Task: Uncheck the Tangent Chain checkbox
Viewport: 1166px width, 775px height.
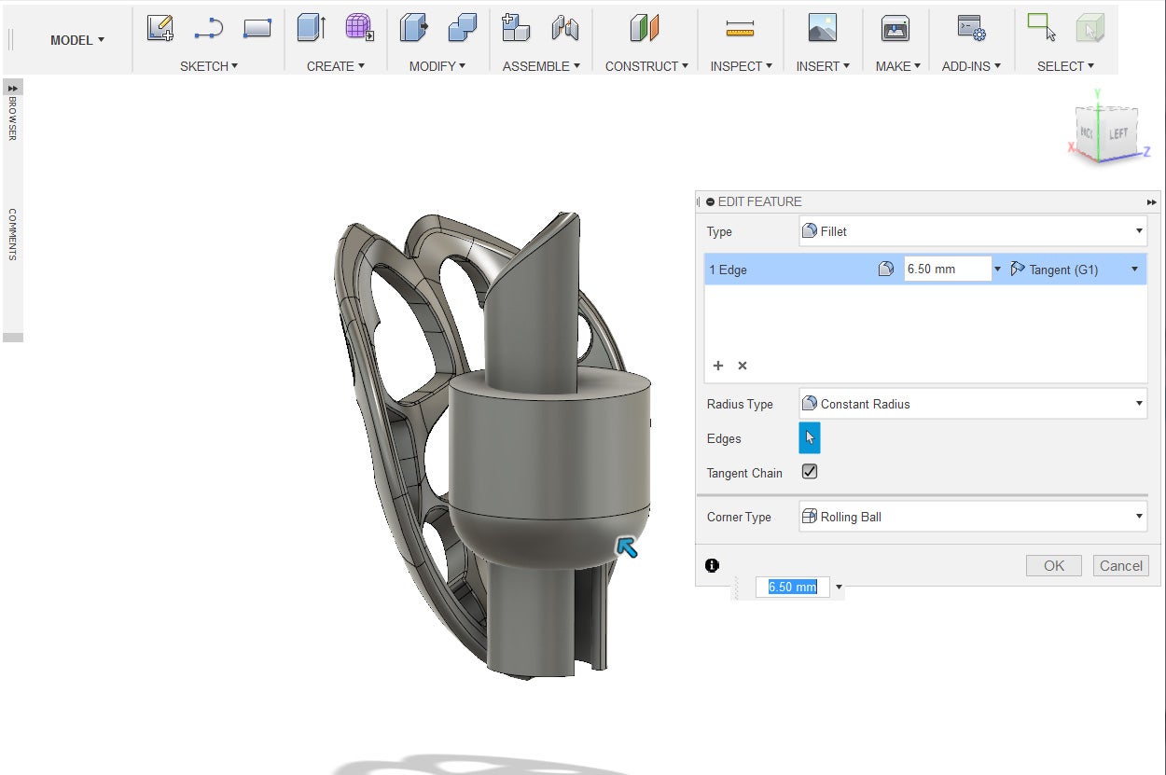Action: pyautogui.click(x=810, y=472)
